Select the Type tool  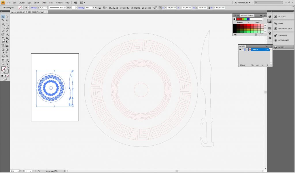(7, 24)
